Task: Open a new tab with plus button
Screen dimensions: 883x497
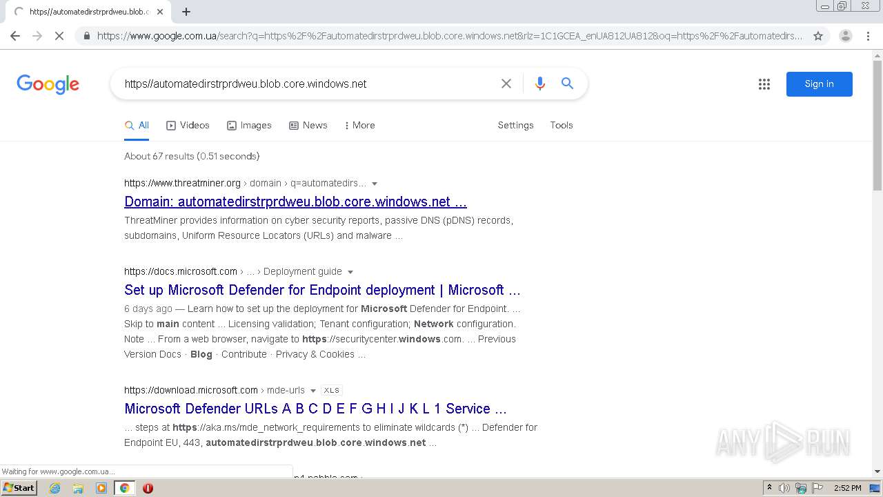Action: [186, 12]
